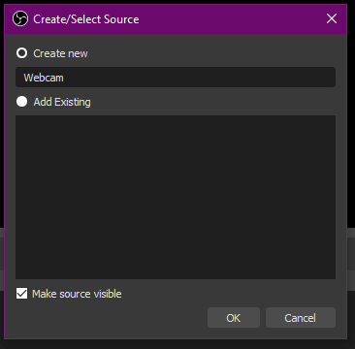Click the OBS logo in title bar
This screenshot has height=349, width=355.
[x=20, y=18]
